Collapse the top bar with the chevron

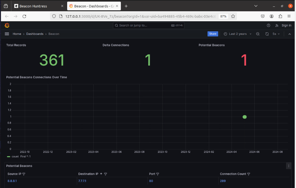pyautogui.click(x=289, y=34)
